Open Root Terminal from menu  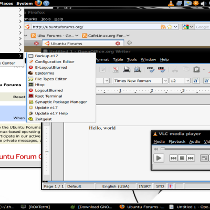[x=62, y=96]
